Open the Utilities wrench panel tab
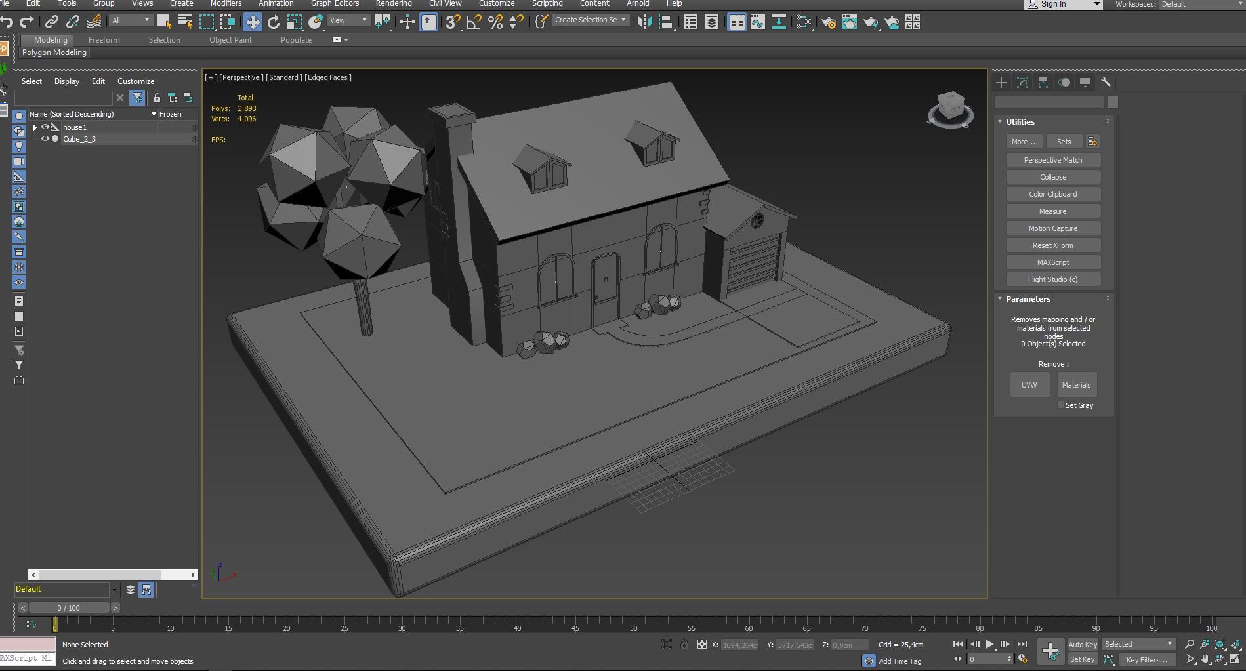This screenshot has width=1246, height=671. pyautogui.click(x=1106, y=83)
